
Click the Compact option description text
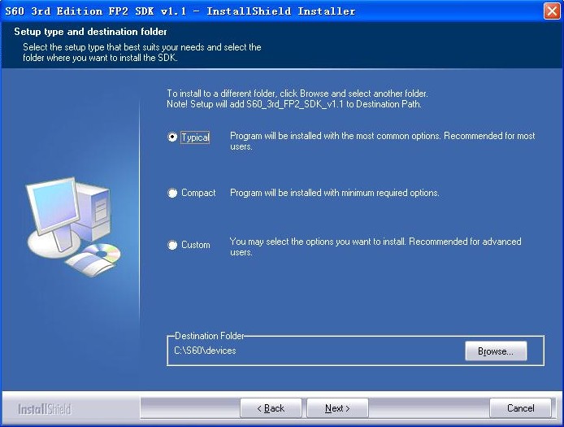(335, 193)
